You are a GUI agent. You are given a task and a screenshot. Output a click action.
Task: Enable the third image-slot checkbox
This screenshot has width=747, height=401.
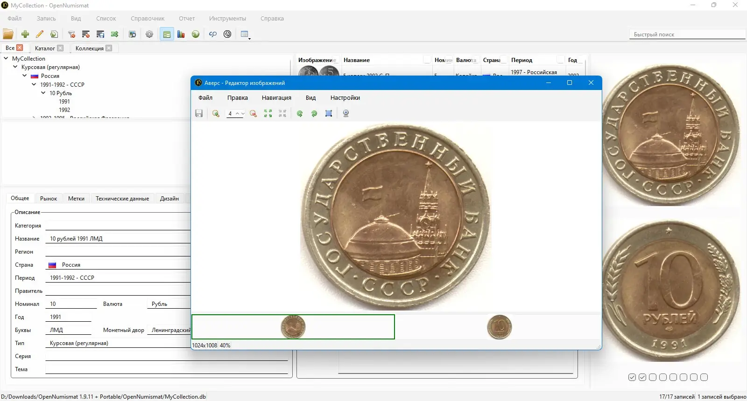click(653, 377)
